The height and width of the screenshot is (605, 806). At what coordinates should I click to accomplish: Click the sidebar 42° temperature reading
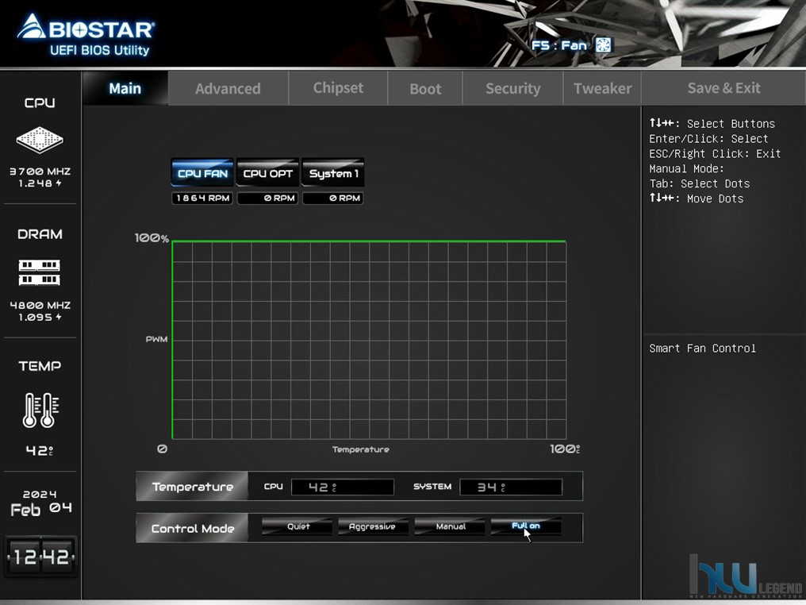pyautogui.click(x=40, y=451)
